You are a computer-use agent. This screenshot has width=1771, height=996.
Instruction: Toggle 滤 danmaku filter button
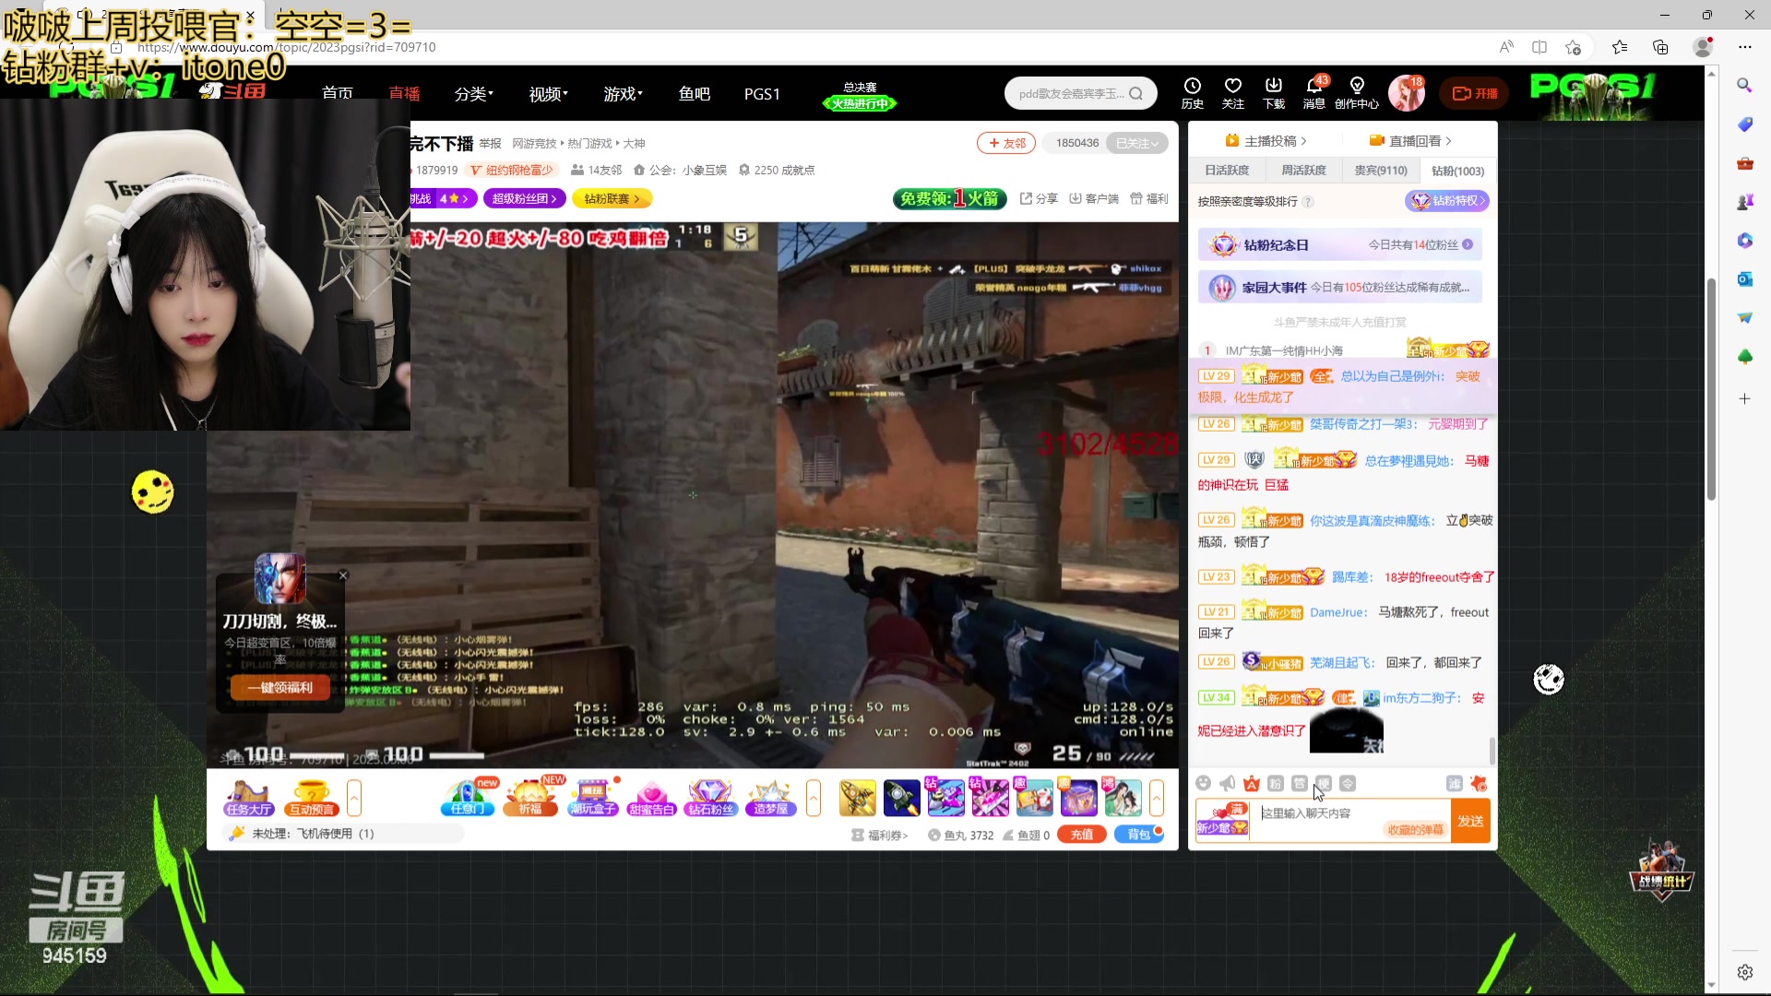click(1454, 783)
